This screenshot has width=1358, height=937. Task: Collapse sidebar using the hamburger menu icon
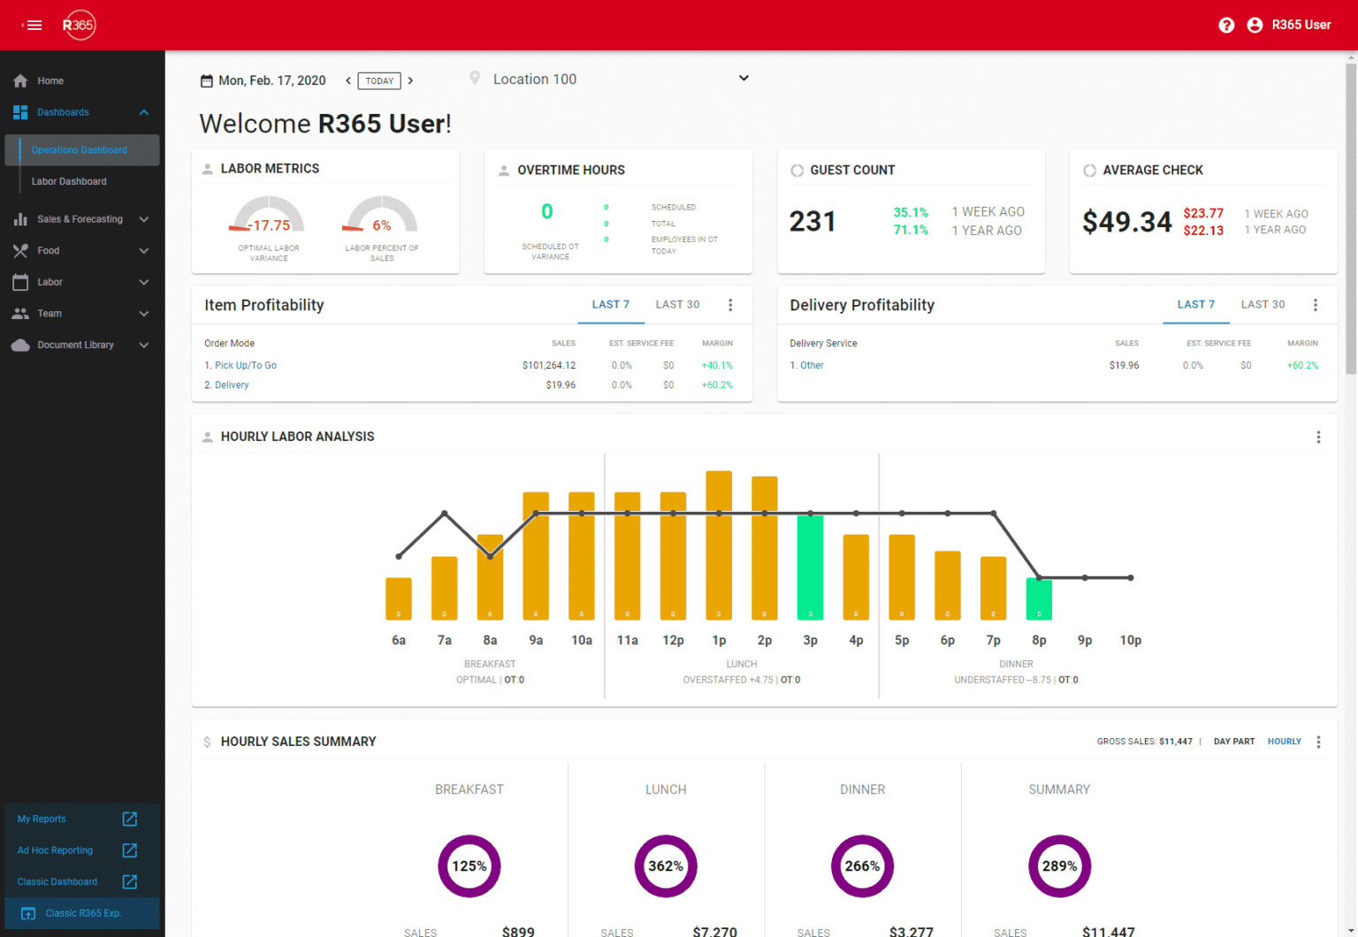[x=34, y=25]
